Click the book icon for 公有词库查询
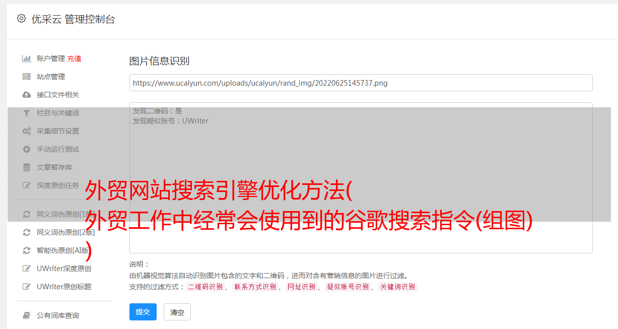 pyautogui.click(x=27, y=315)
